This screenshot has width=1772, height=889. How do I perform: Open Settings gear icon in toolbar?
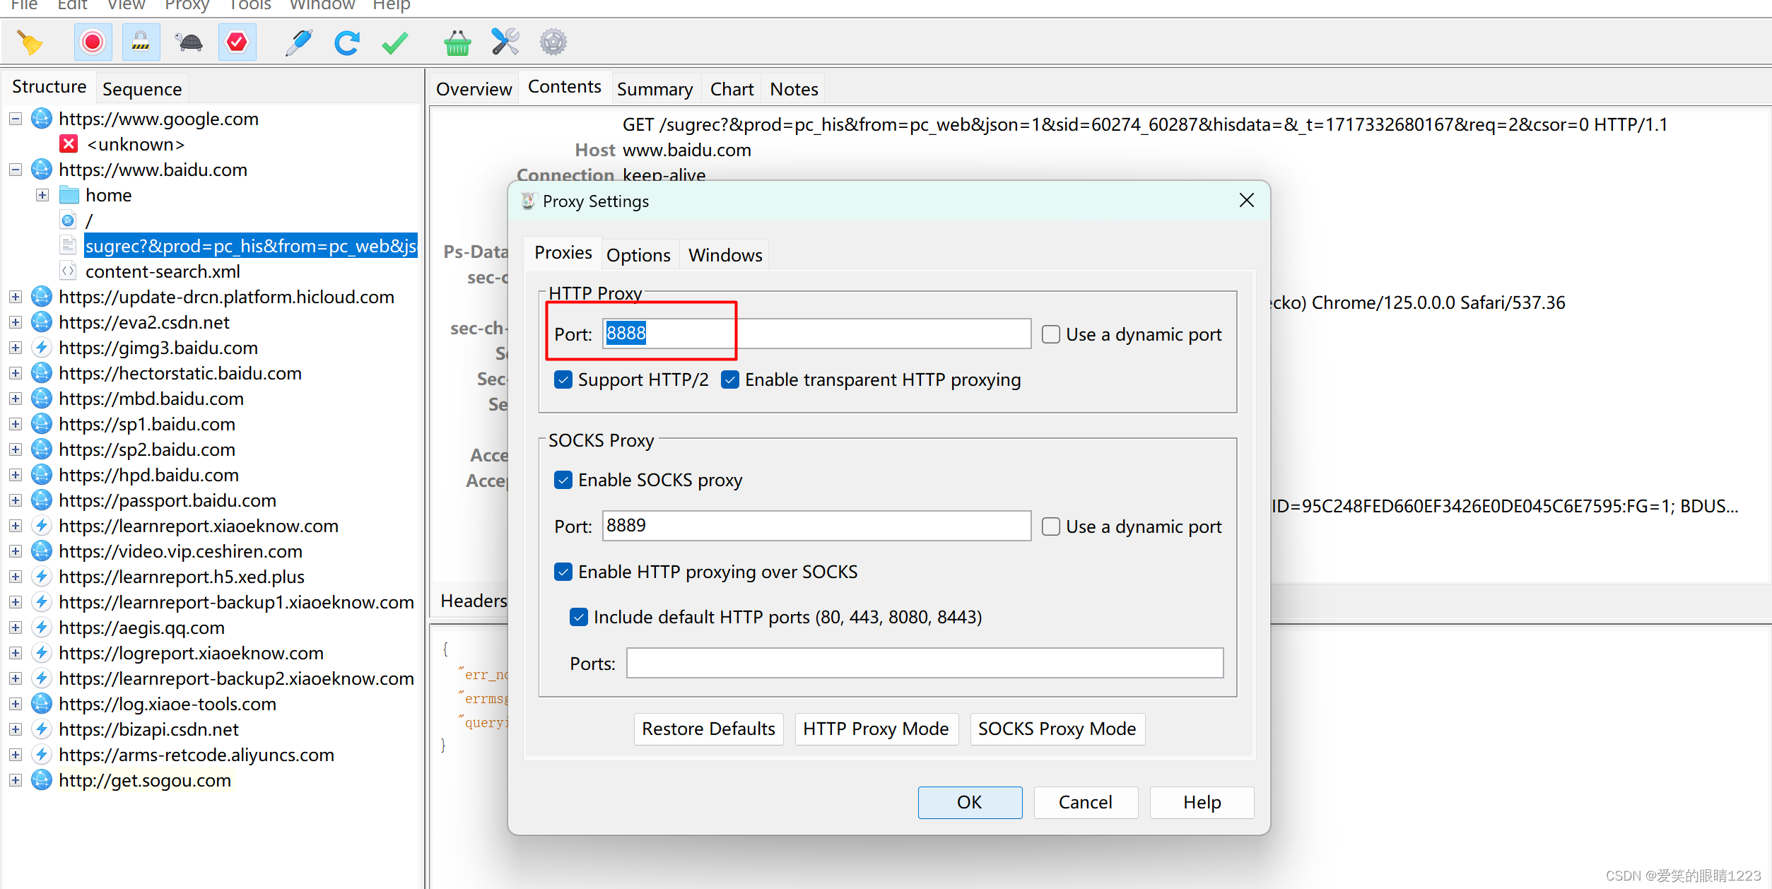[553, 42]
